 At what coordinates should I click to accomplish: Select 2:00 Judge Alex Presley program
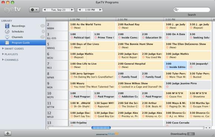click(x=128, y=114)
